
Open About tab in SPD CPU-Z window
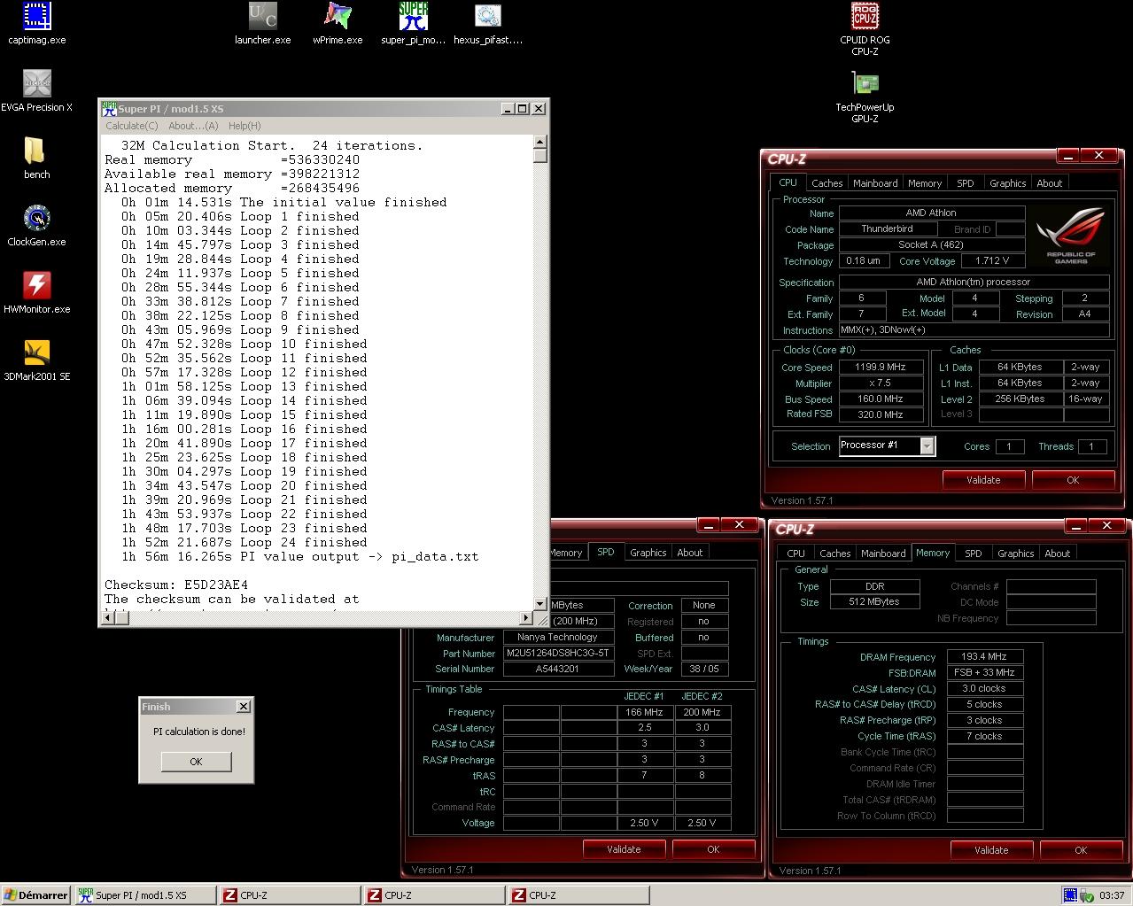690,553
